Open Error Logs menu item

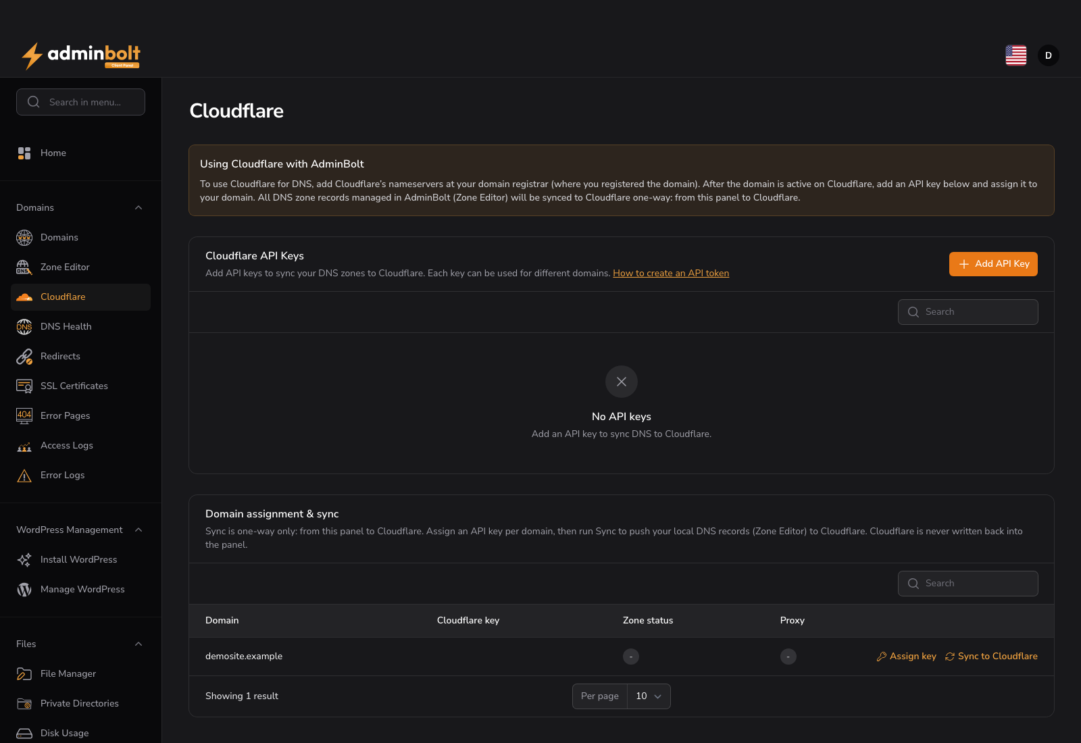click(x=80, y=475)
